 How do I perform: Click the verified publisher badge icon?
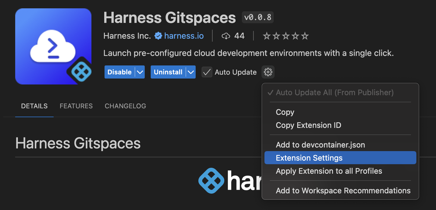coord(158,36)
